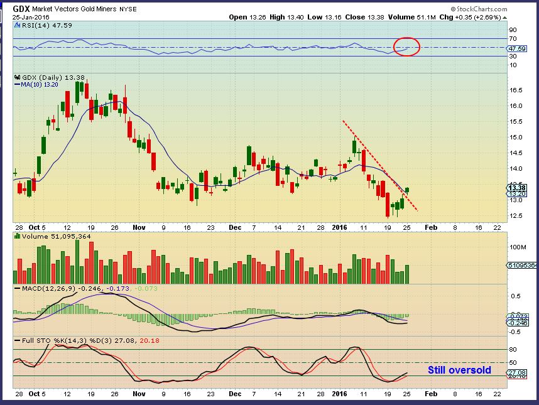539x405 pixels.
Task: Click Nov on the price panel date axis
Action: pos(139,227)
